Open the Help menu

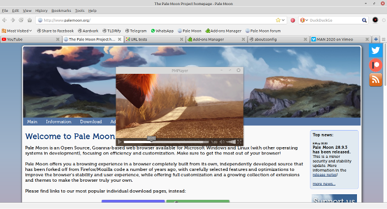tap(92, 11)
